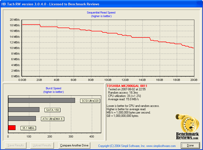This screenshot has height=150, width=203.
Task: Click the SCSI Ultra320 bar label
Action: (x=90, y=101)
